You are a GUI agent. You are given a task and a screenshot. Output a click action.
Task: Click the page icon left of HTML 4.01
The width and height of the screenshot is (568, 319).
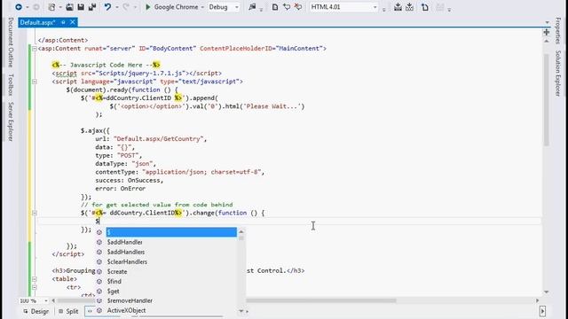pyautogui.click(x=275, y=7)
